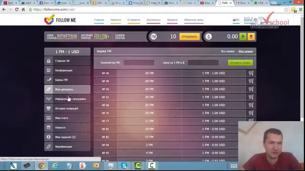Open Новости in the sidebar
305x171 pixels.
click(x=67, y=128)
